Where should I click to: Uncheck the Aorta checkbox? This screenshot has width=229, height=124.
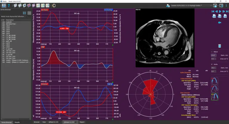click(212, 64)
